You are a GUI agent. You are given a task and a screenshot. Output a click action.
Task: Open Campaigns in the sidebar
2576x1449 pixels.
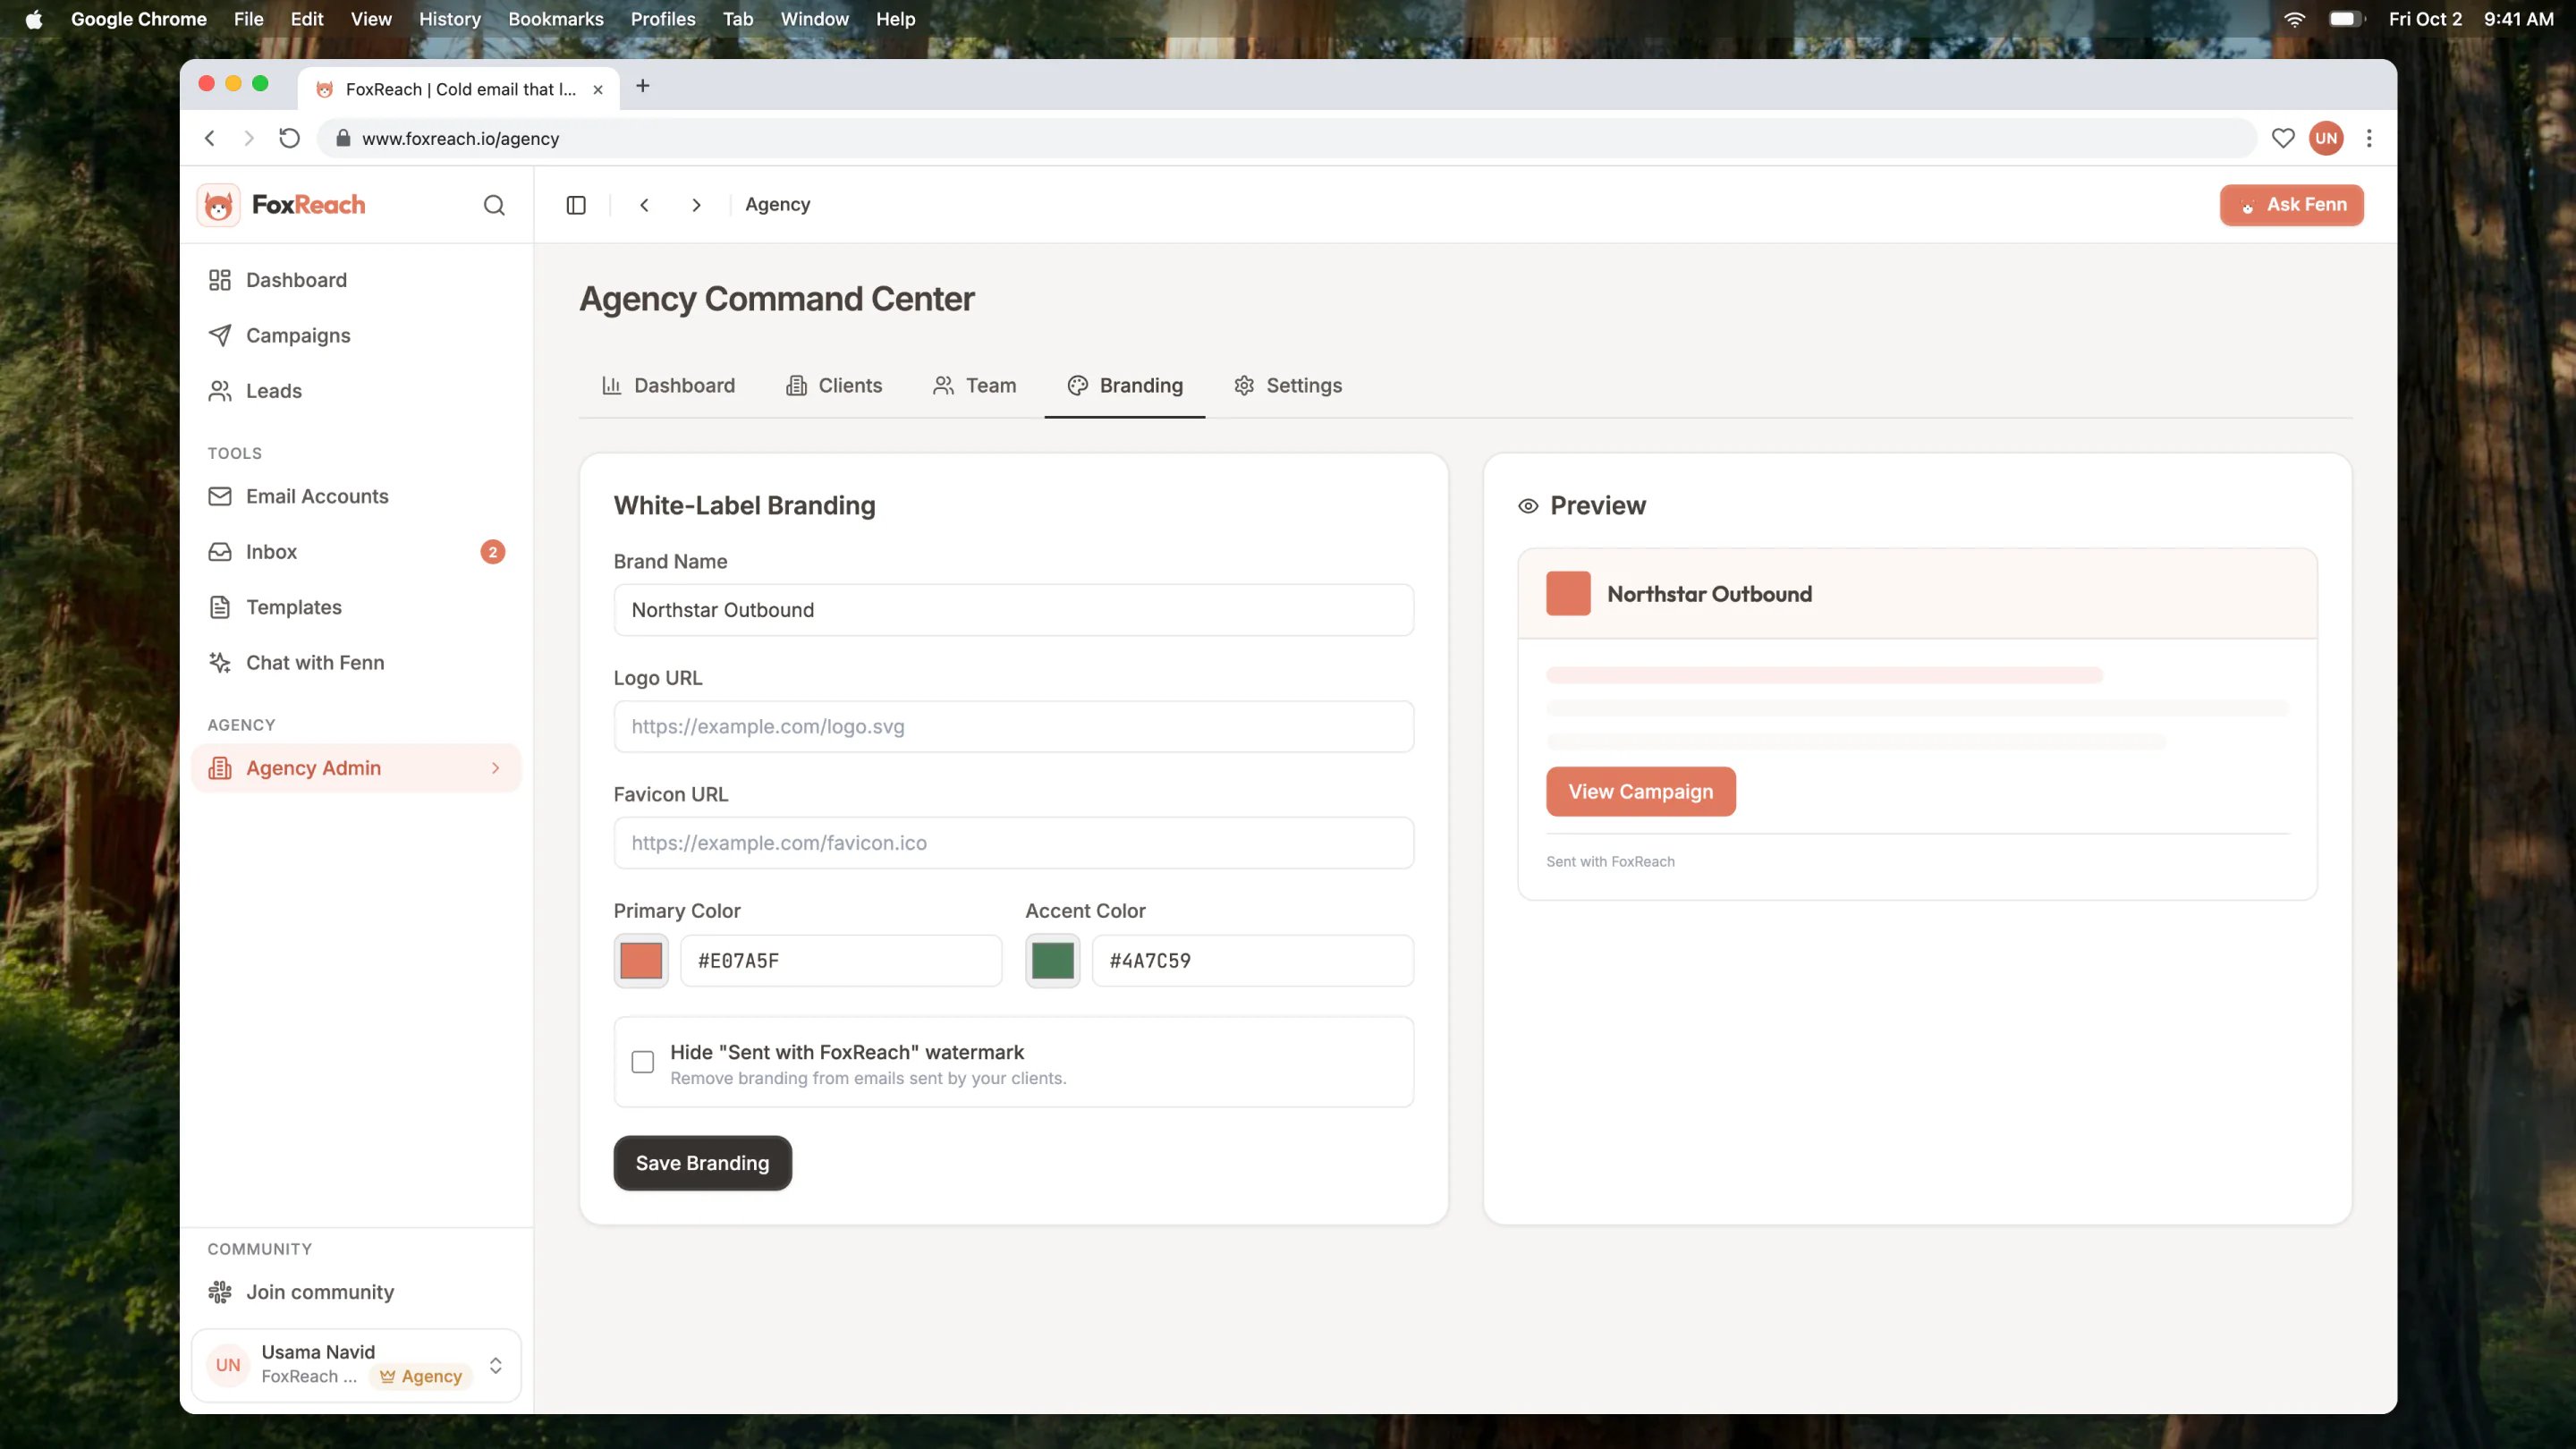pos(356,335)
